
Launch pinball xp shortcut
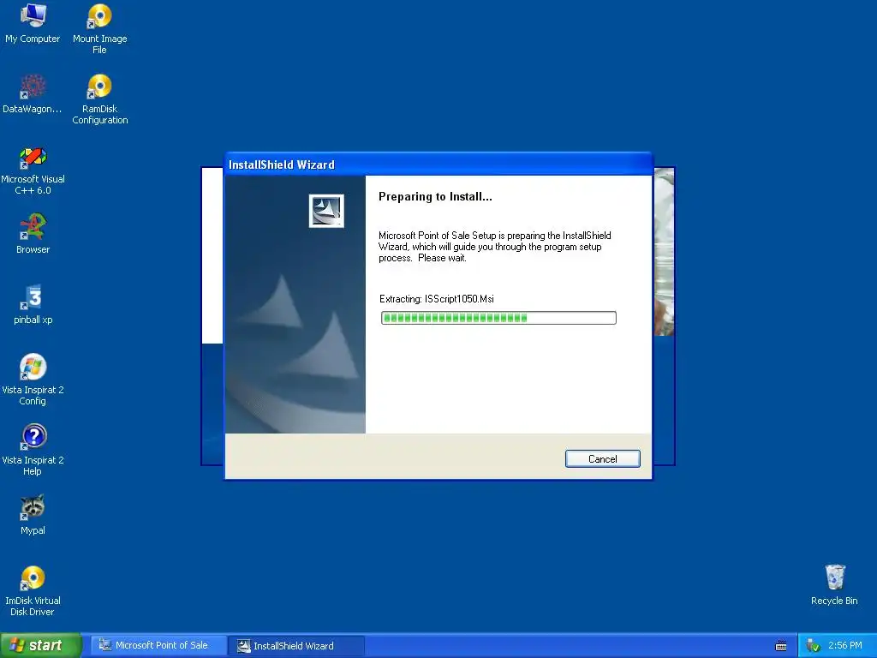[x=33, y=304]
